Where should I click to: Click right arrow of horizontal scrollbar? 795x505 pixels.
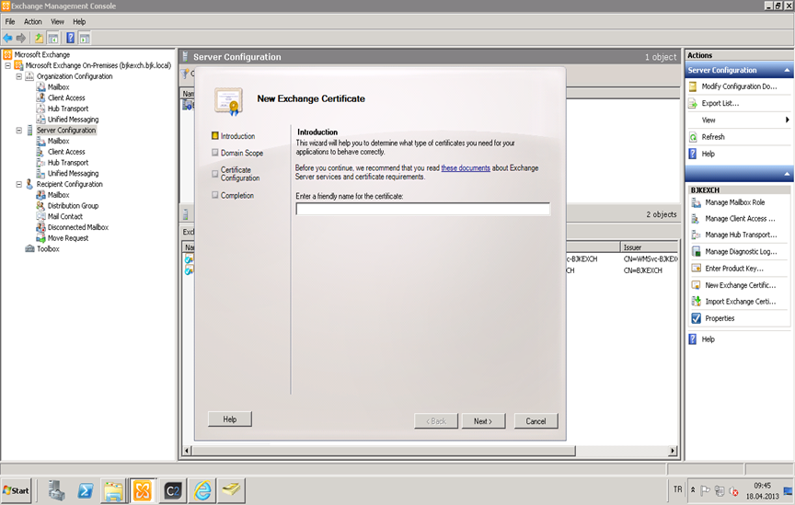[x=673, y=450]
